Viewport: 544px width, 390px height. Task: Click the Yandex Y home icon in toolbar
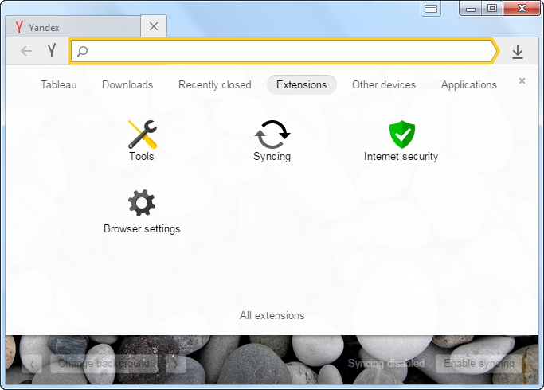point(52,51)
